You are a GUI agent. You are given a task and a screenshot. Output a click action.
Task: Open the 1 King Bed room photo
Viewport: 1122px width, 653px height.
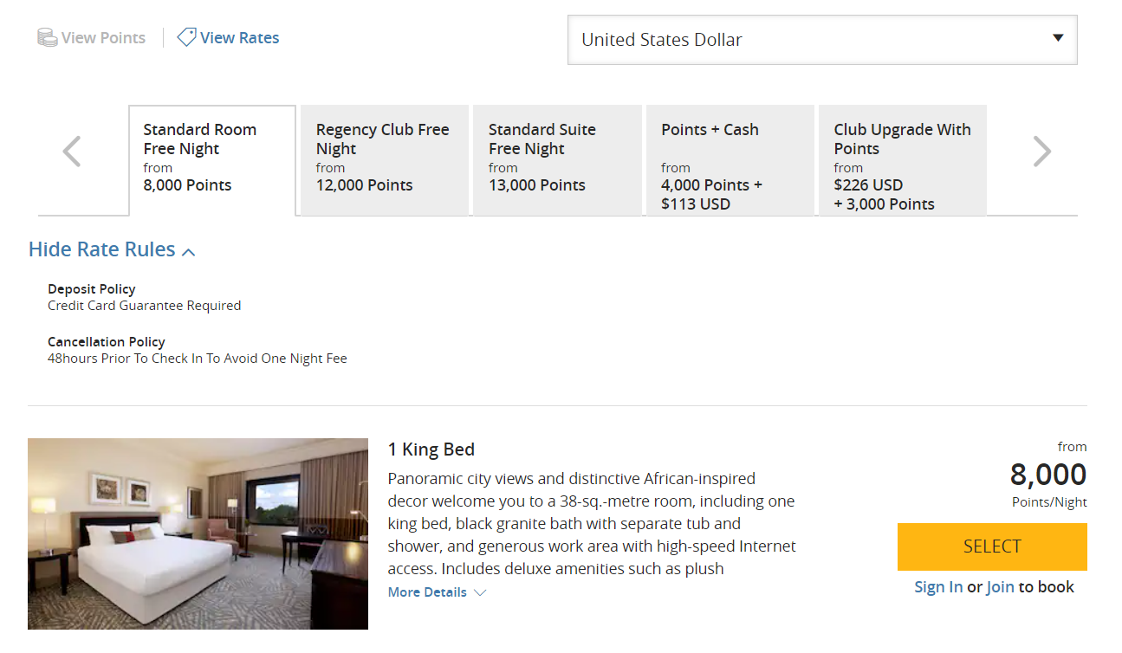click(198, 533)
